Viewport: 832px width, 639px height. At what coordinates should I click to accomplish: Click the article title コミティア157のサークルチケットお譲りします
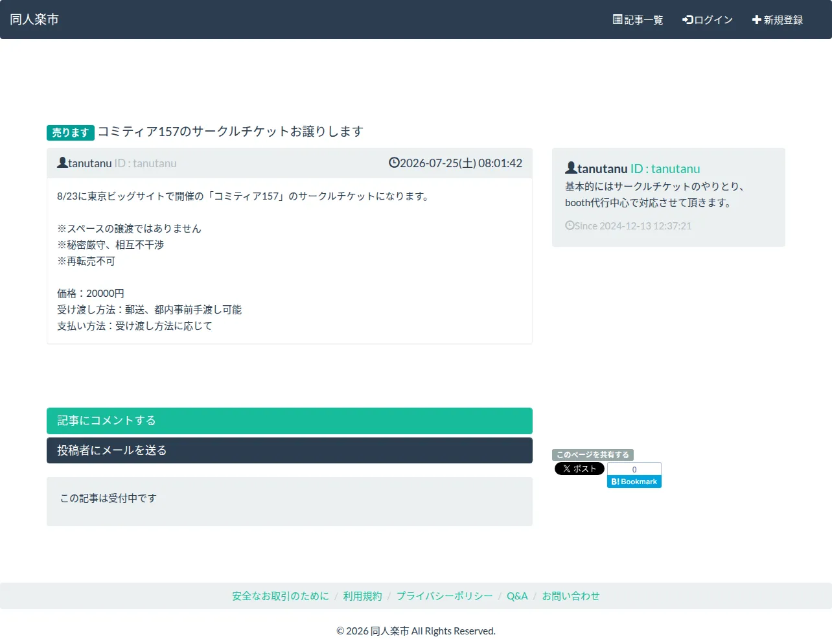click(230, 132)
